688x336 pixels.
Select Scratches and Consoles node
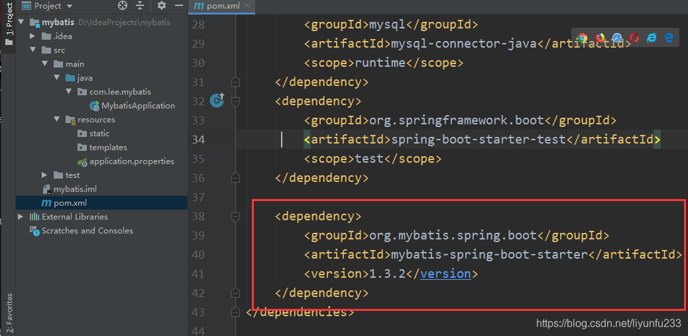[x=87, y=230]
